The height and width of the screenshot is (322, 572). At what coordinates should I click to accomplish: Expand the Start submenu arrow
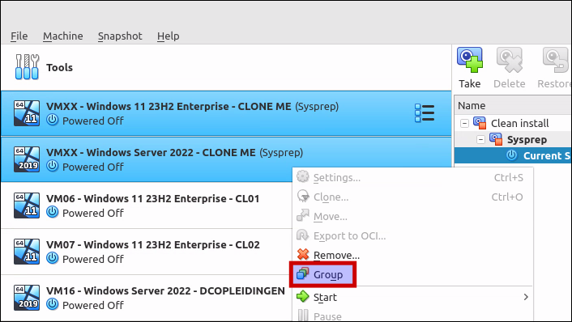point(526,297)
